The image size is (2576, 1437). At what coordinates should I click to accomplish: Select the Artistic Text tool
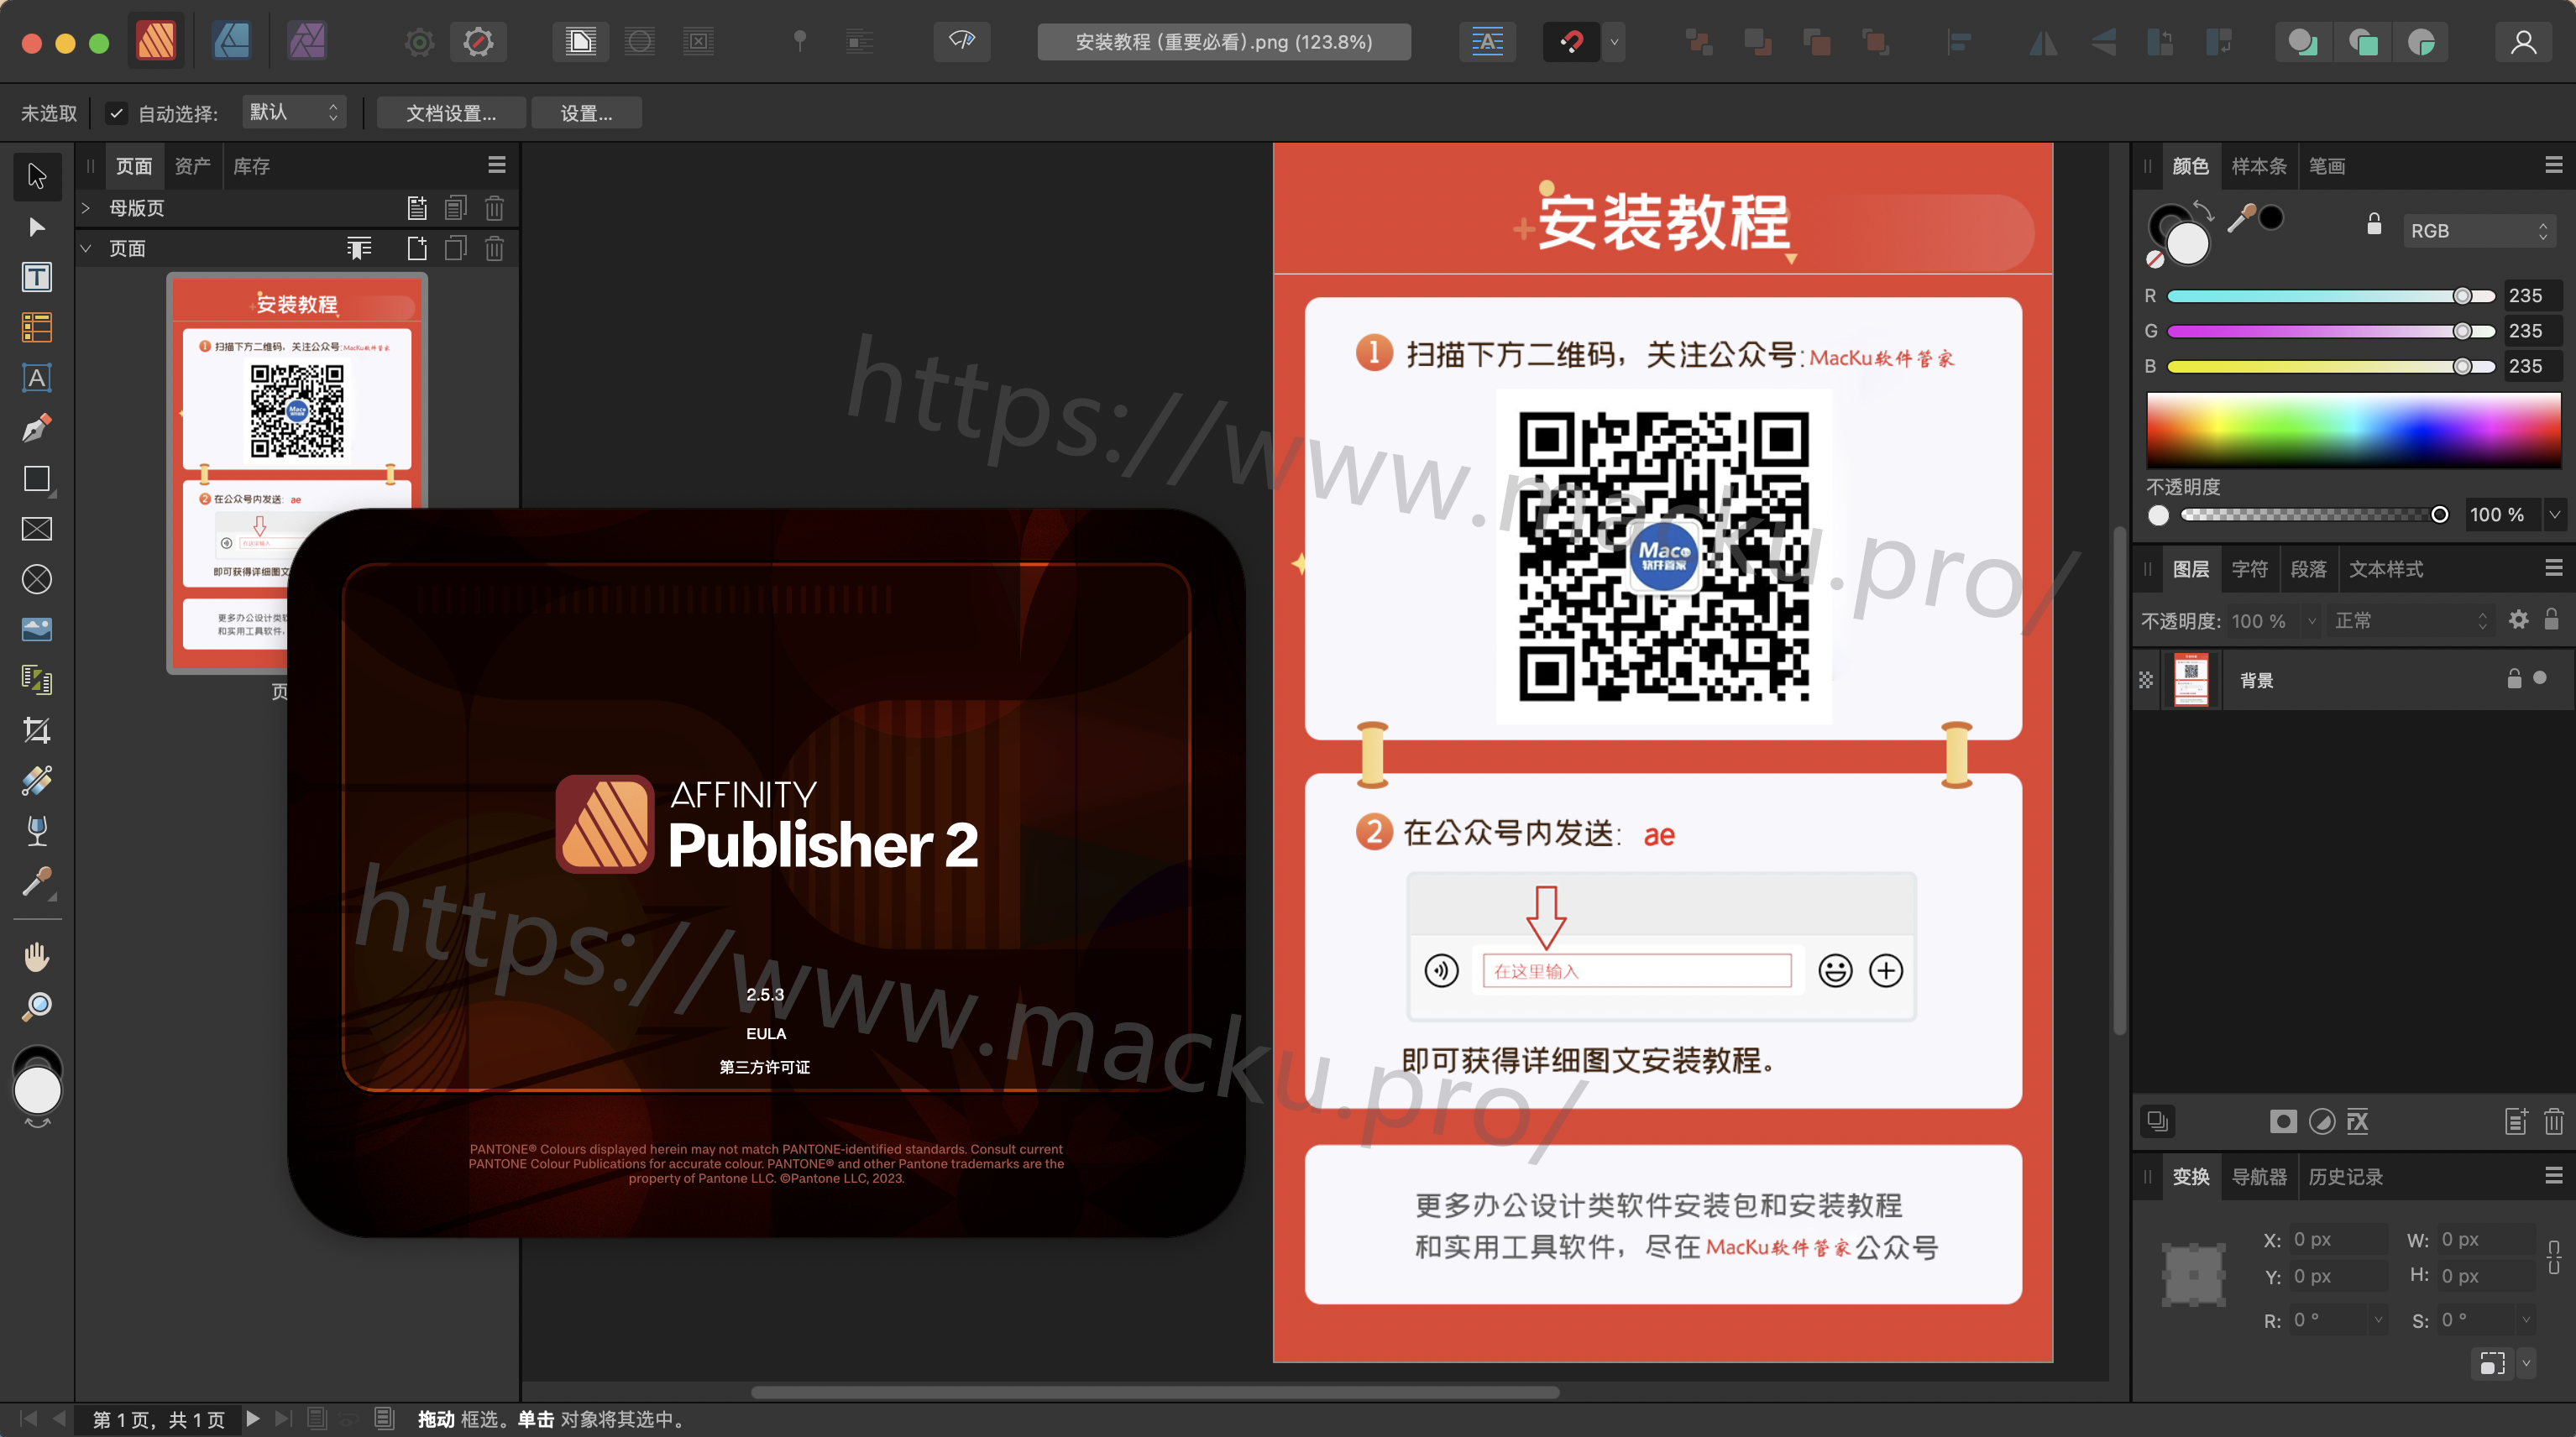tap(37, 378)
